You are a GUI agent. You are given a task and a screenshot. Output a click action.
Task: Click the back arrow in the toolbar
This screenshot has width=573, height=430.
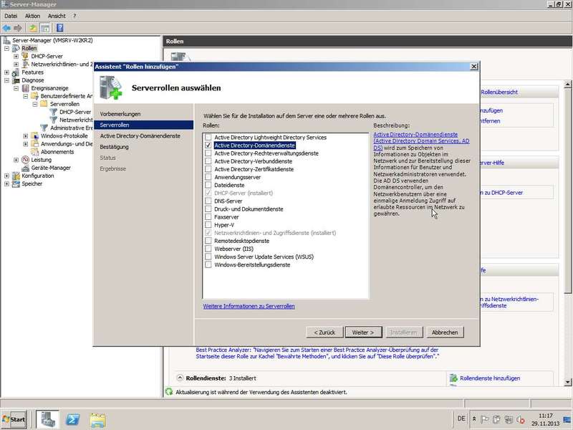[6, 27]
